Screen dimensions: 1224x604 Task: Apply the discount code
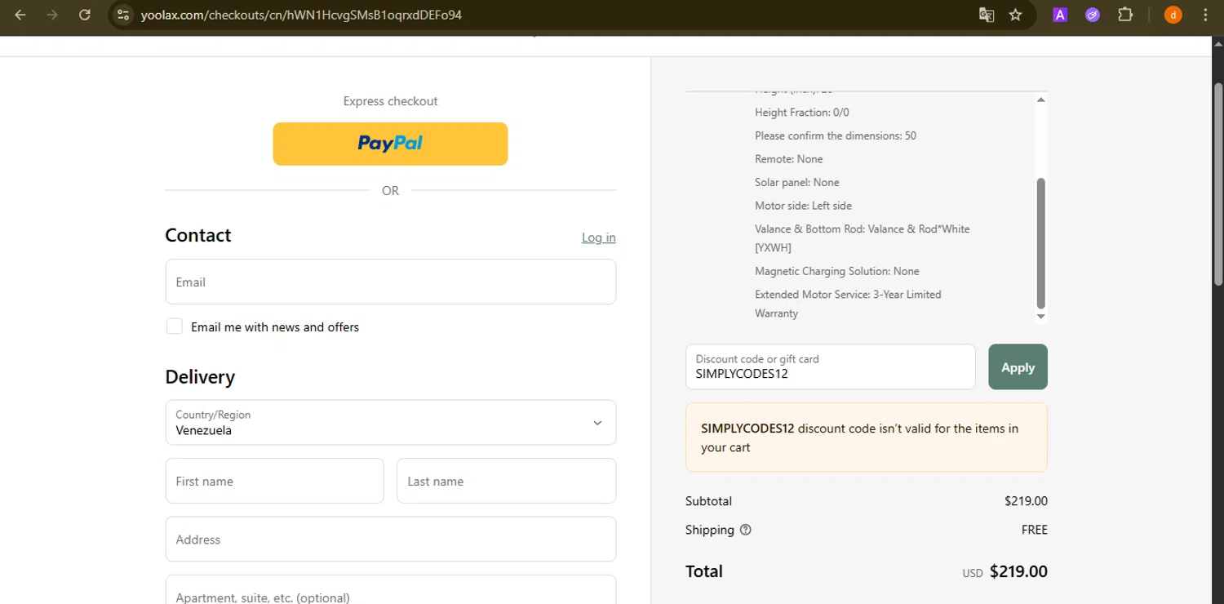1018,366
